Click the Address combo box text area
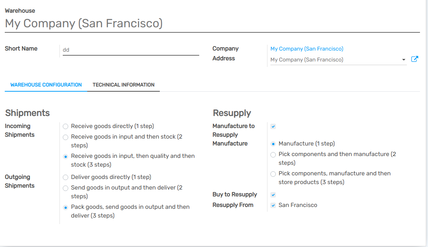428x247 pixels. pyautogui.click(x=328, y=59)
